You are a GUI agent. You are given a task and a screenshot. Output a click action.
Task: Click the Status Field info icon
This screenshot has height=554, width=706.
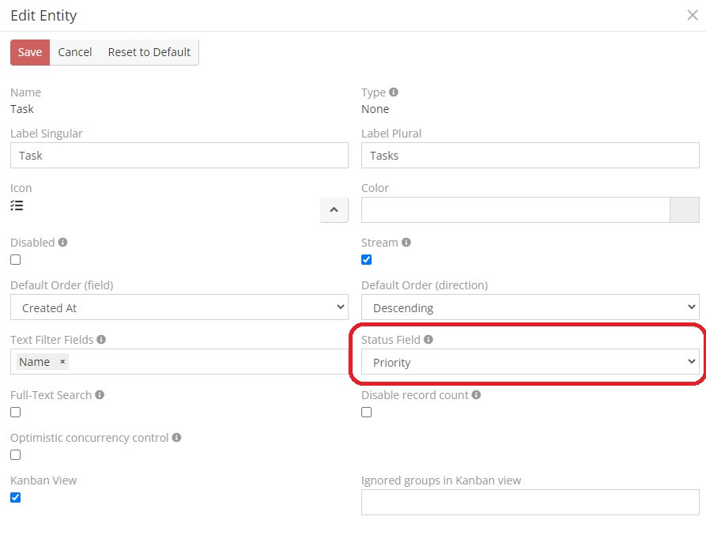[429, 340]
